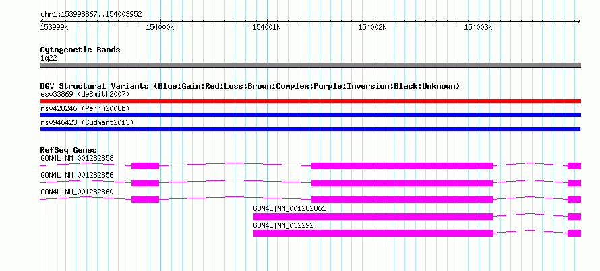Click the long exon of NM_001282860
600x271 pixels.
401,200
